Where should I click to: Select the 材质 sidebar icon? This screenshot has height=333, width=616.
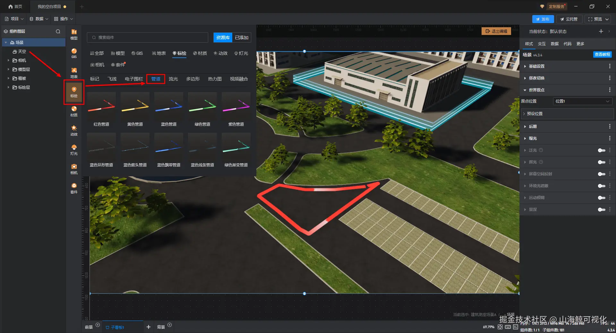(74, 111)
